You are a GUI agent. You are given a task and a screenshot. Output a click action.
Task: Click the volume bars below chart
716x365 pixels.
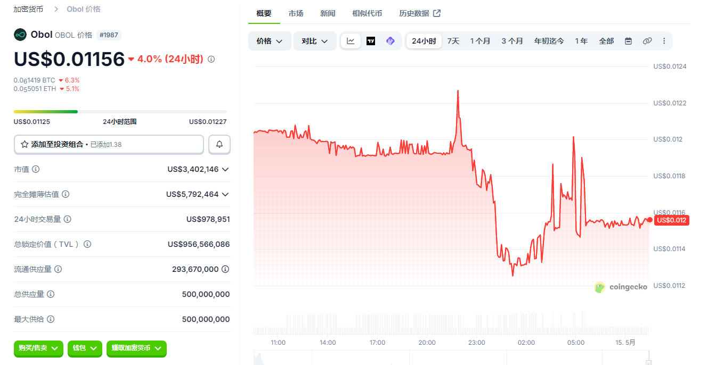451,323
